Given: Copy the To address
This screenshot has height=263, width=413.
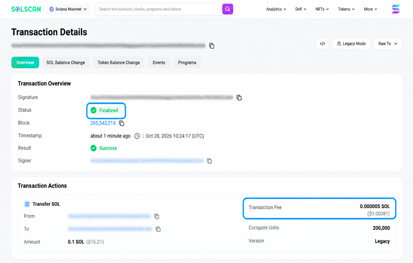Looking at the screenshot, I should (x=158, y=229).
